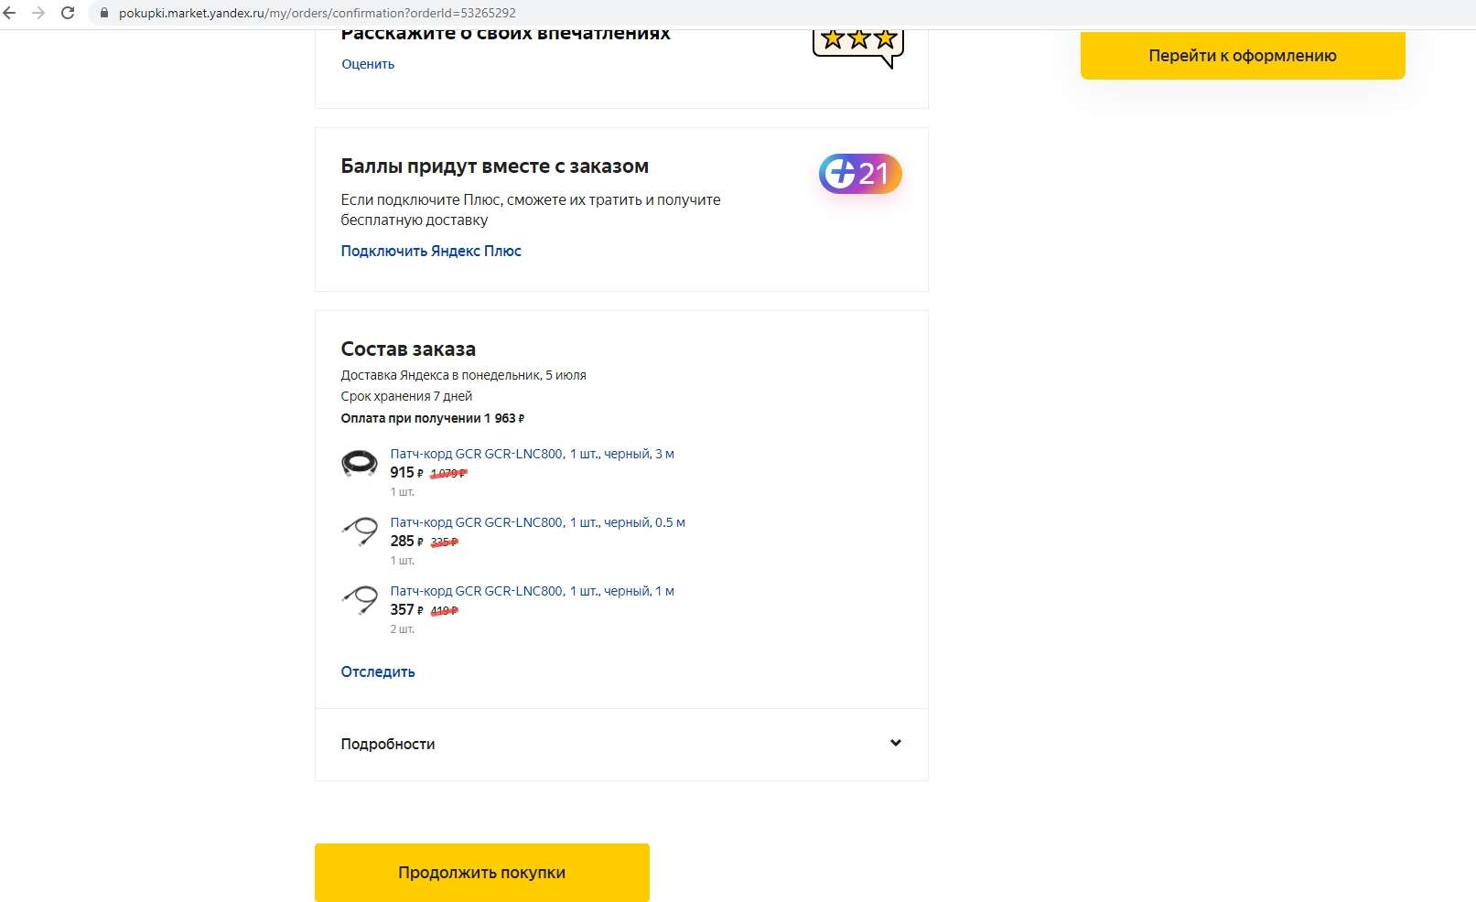Click the Подробности row label

tap(388, 744)
